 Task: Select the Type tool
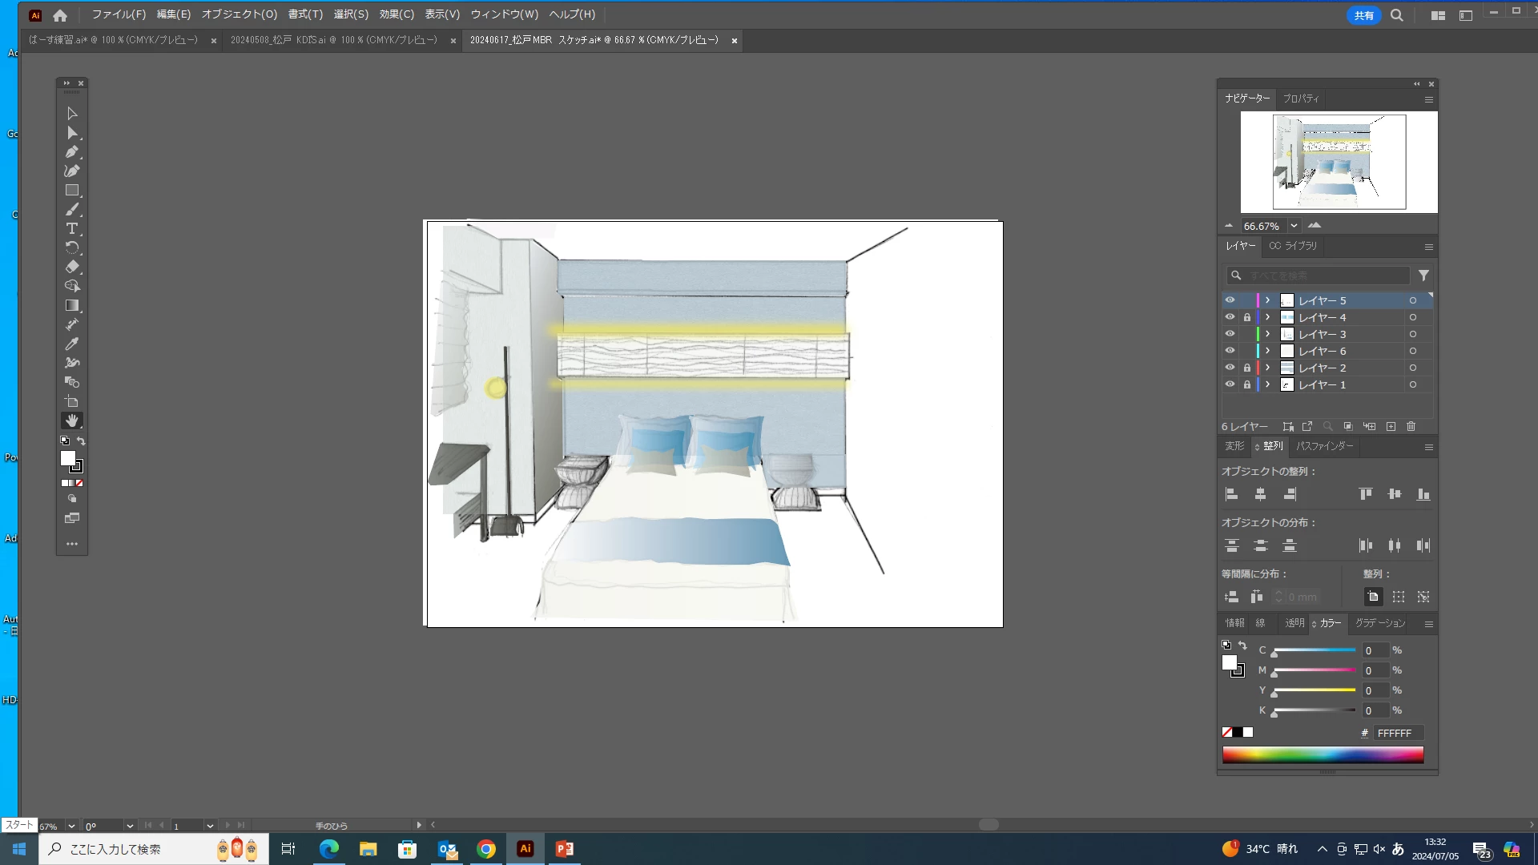click(72, 229)
